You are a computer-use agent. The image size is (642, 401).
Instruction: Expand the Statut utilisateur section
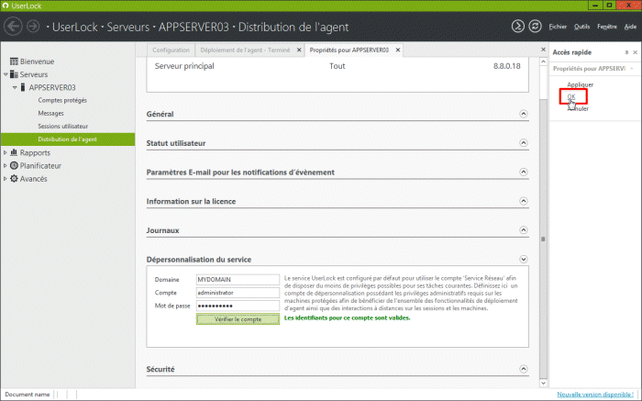[524, 143]
